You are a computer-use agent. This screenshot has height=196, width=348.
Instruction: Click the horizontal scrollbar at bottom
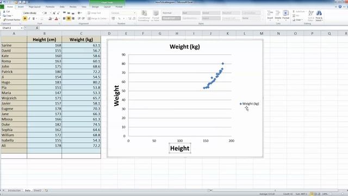click(275, 191)
